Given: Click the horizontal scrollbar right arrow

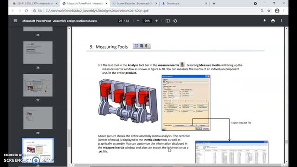Looking at the screenshot, I should click(283, 165).
